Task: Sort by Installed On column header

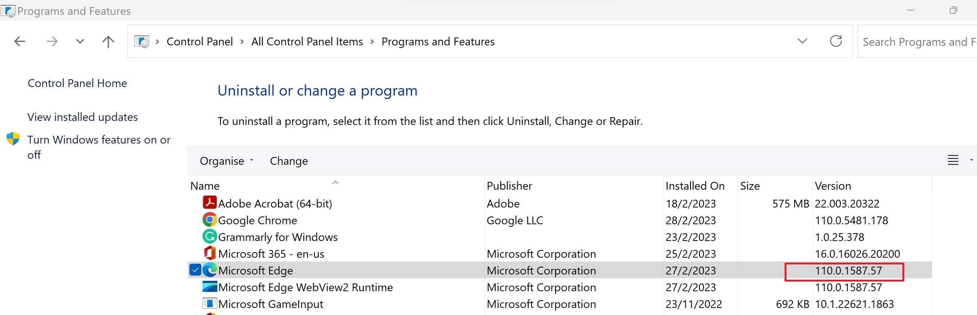Action: pyautogui.click(x=695, y=186)
